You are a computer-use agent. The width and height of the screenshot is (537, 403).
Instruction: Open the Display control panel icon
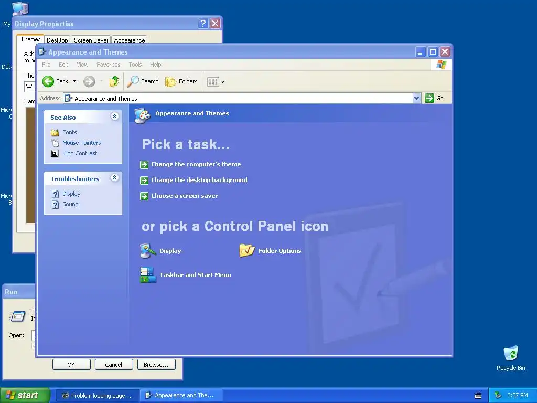point(148,251)
